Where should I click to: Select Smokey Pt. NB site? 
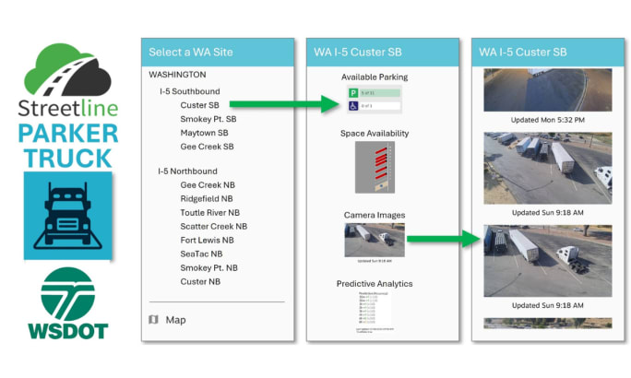point(208,267)
